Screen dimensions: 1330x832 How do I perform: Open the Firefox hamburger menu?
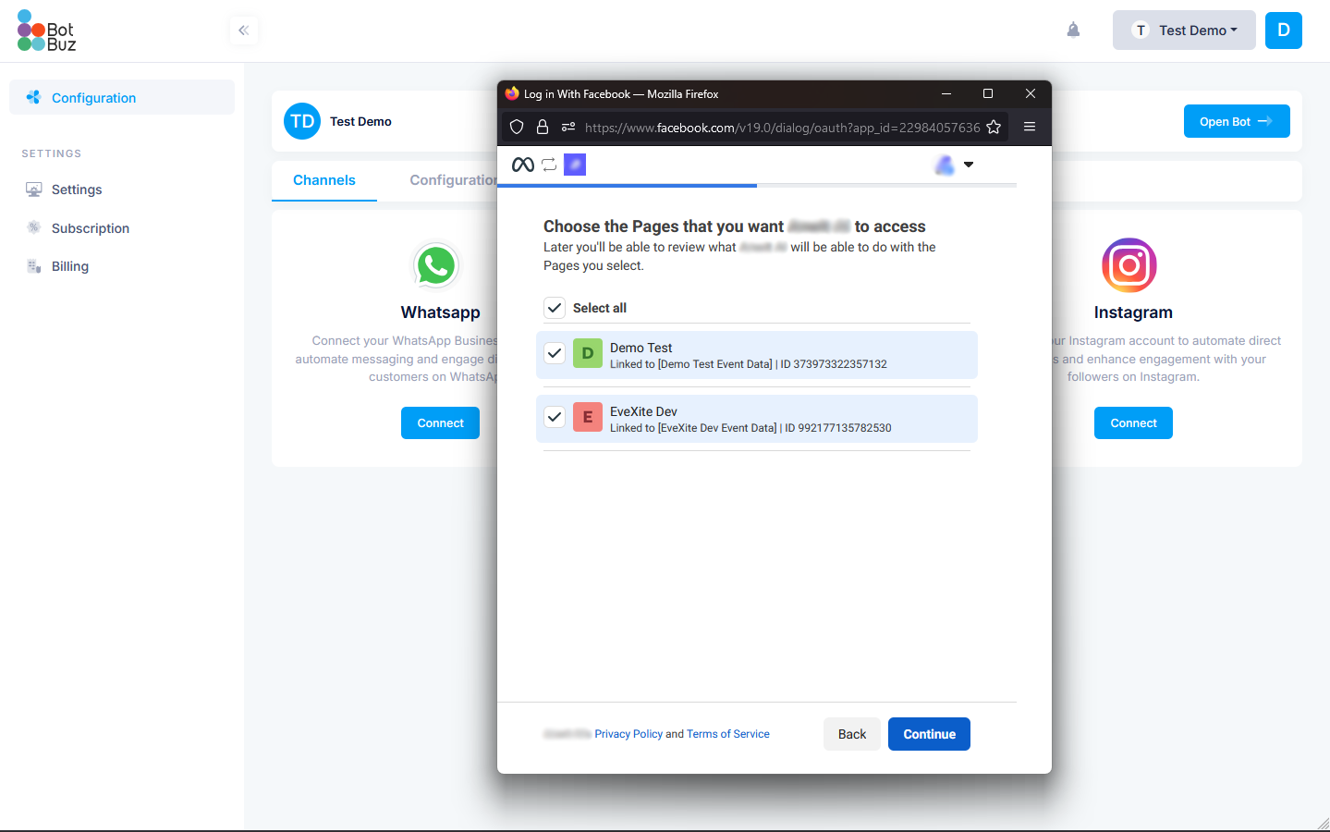[1030, 128]
